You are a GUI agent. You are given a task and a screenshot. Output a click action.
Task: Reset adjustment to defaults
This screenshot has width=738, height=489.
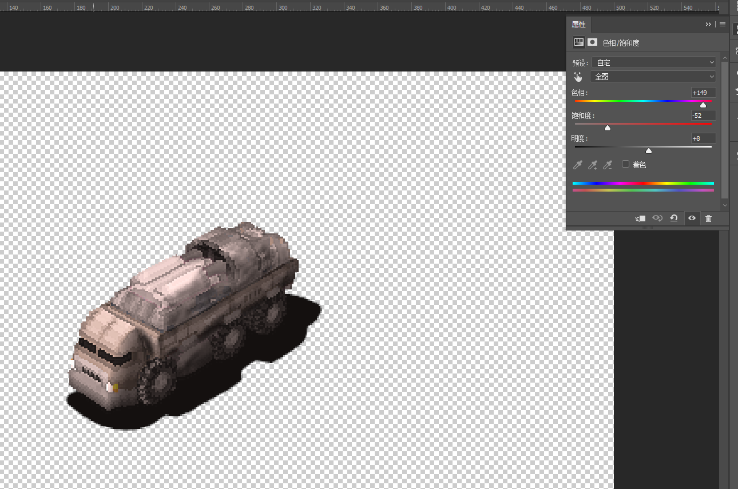(x=674, y=218)
